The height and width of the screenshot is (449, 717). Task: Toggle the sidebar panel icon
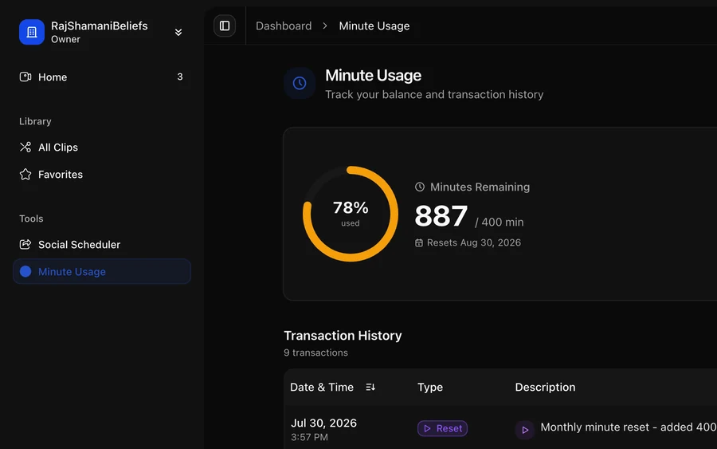click(225, 26)
